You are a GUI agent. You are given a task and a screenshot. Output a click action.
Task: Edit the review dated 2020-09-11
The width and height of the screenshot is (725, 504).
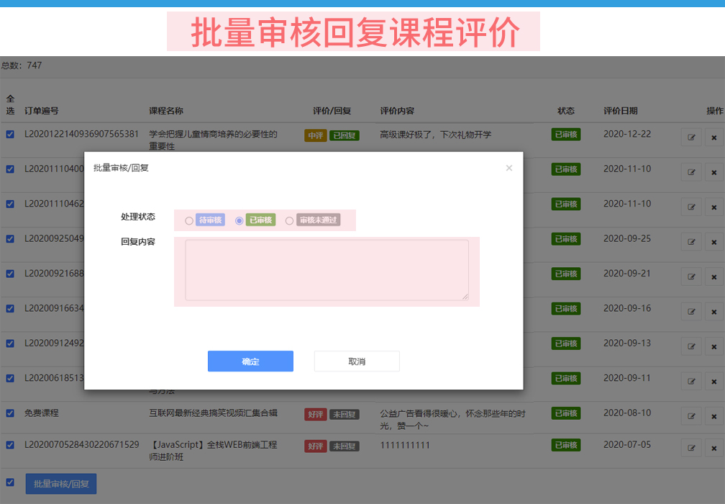(691, 382)
